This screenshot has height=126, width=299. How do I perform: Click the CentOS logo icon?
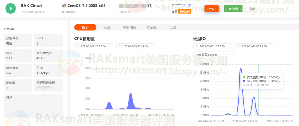pyautogui.click(x=64, y=6)
